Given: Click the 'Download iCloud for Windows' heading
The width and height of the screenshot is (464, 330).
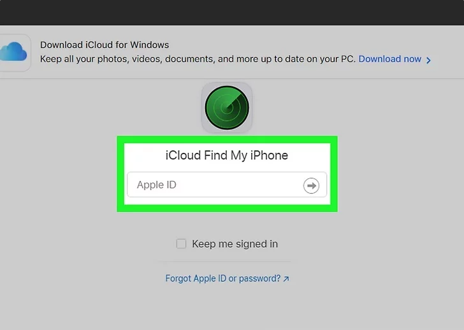Looking at the screenshot, I should pyautogui.click(x=105, y=45).
